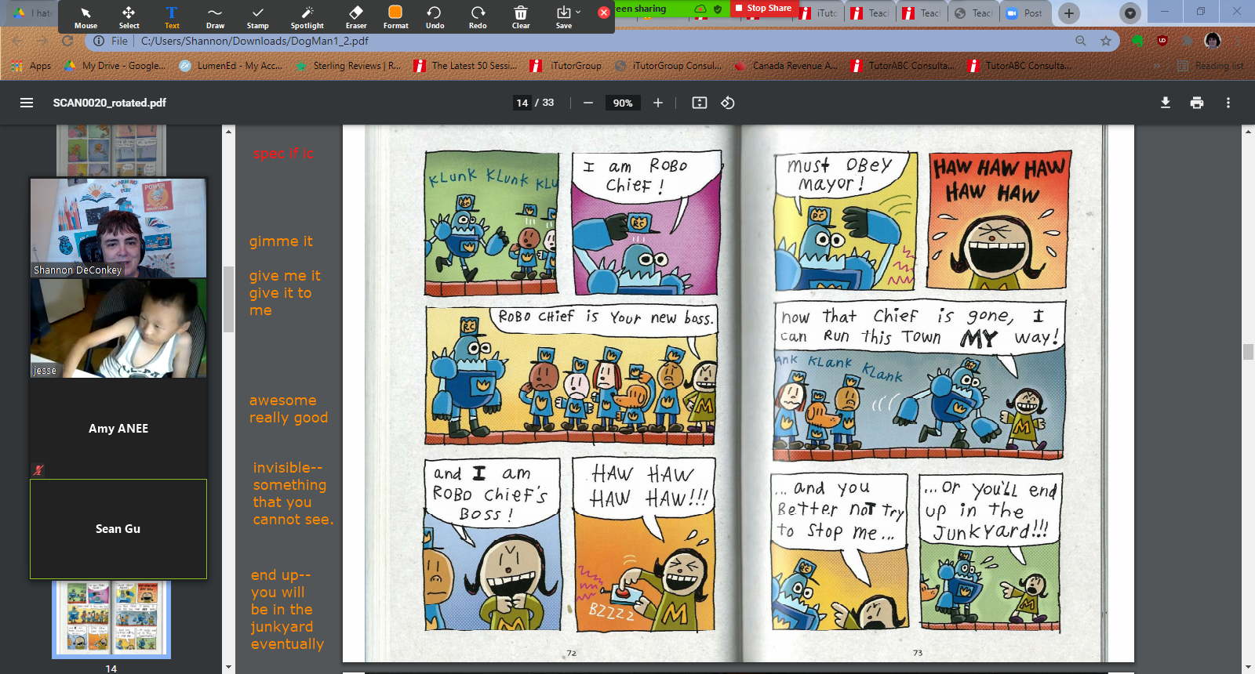Open the Reading list
Viewport: 1255px width, 674px height.
1211,66
